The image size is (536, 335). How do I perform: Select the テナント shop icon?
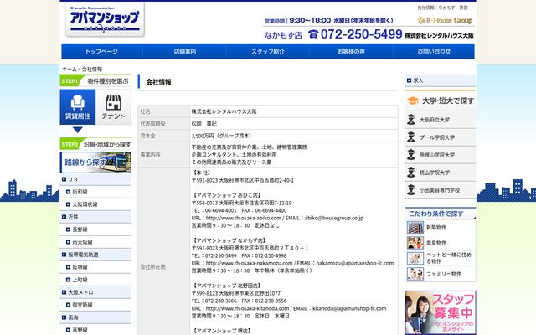pos(113,107)
